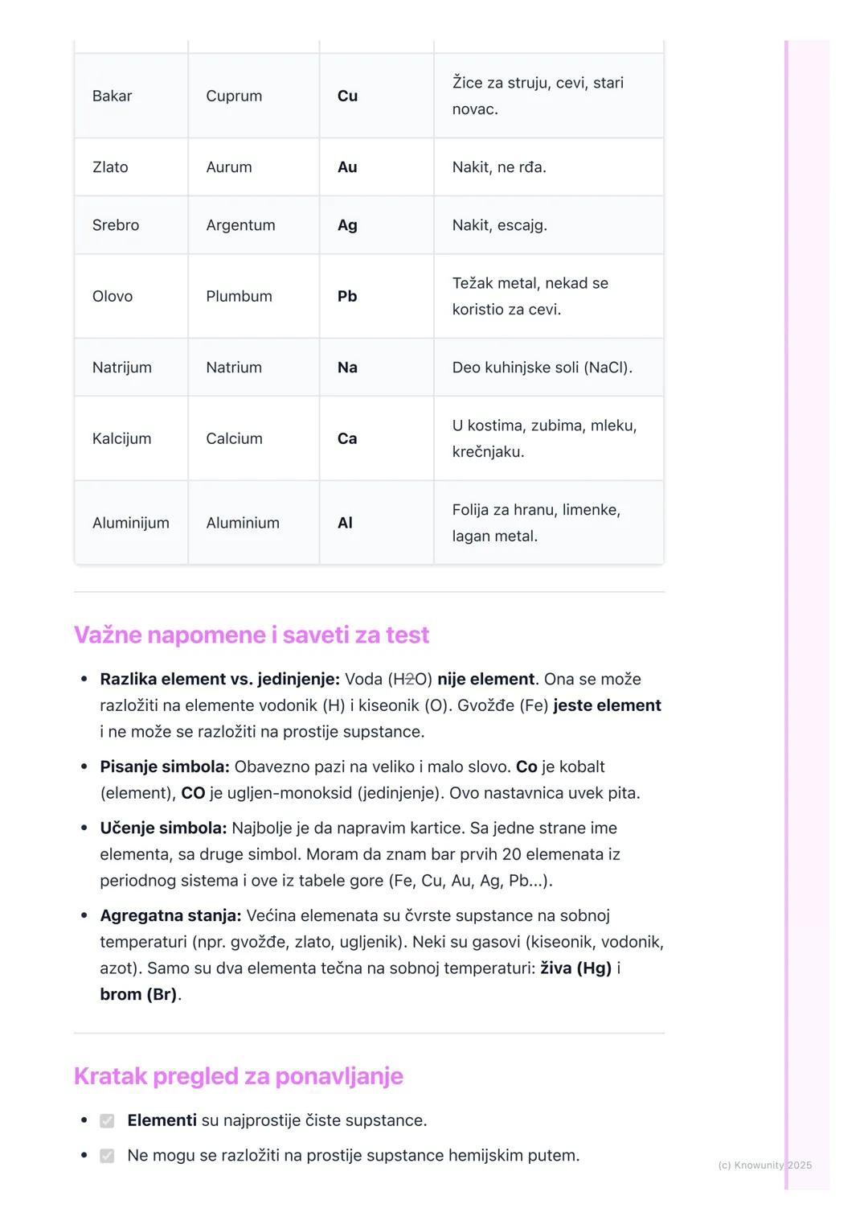Click the "Aluminijum" element name cell
The width and height of the screenshot is (868, 1229).
(x=131, y=523)
